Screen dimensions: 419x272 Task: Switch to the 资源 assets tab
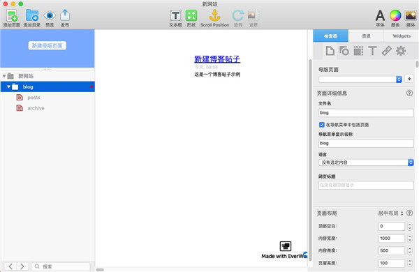[366, 36]
